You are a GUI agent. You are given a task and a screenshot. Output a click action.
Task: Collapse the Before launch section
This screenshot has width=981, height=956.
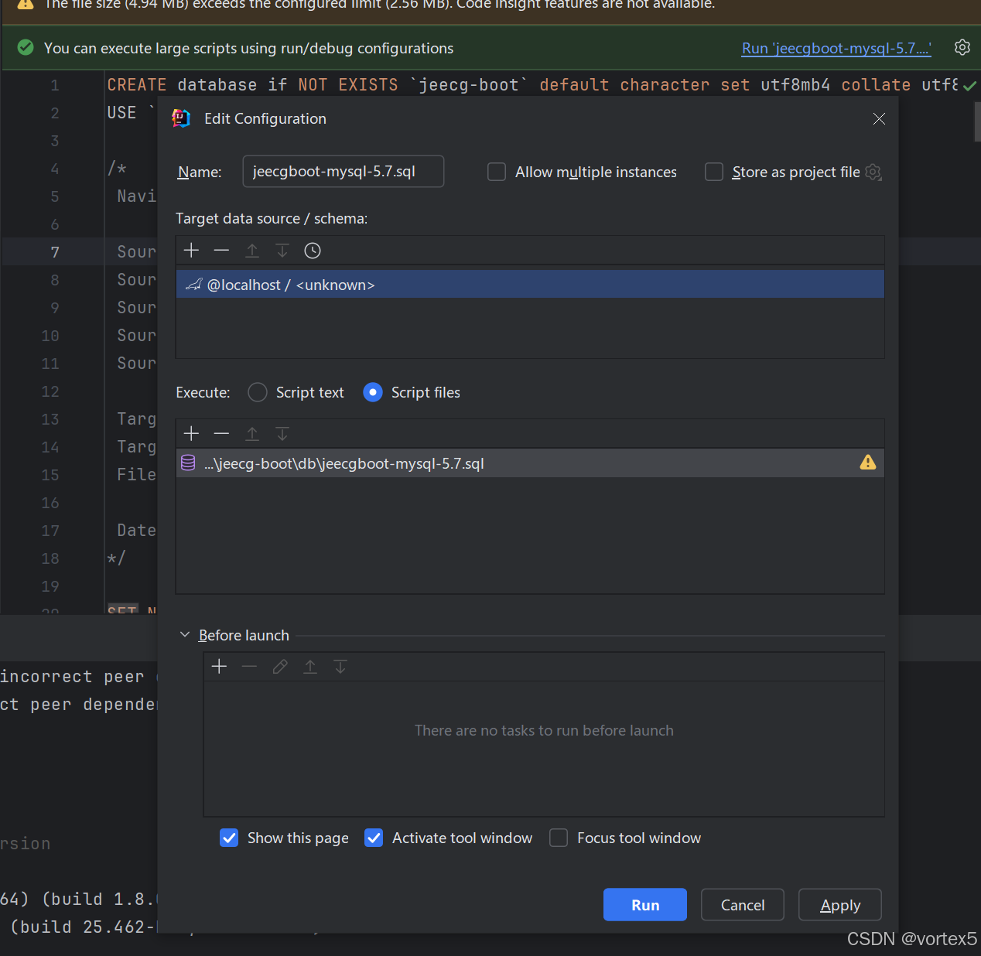click(x=185, y=635)
